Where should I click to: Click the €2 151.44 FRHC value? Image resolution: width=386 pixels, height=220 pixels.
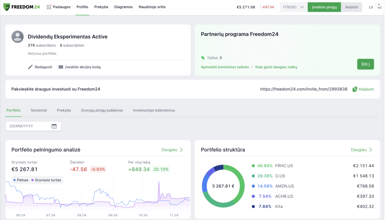point(363,166)
